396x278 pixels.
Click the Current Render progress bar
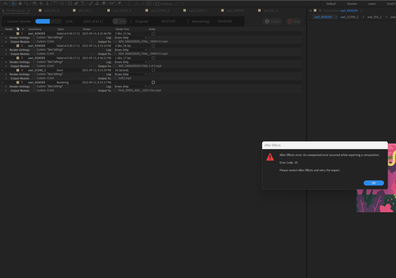click(48, 21)
